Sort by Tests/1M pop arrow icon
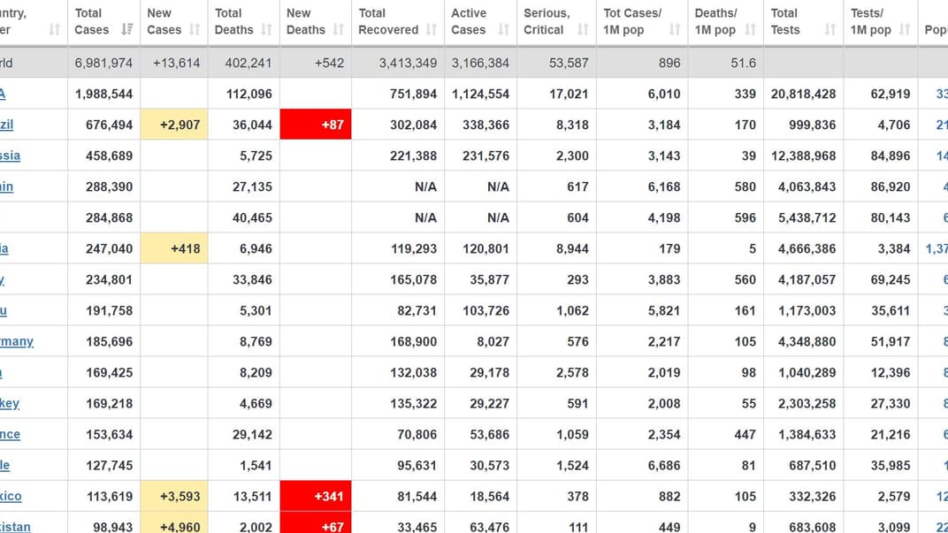Image resolution: width=948 pixels, height=533 pixels. tap(905, 30)
